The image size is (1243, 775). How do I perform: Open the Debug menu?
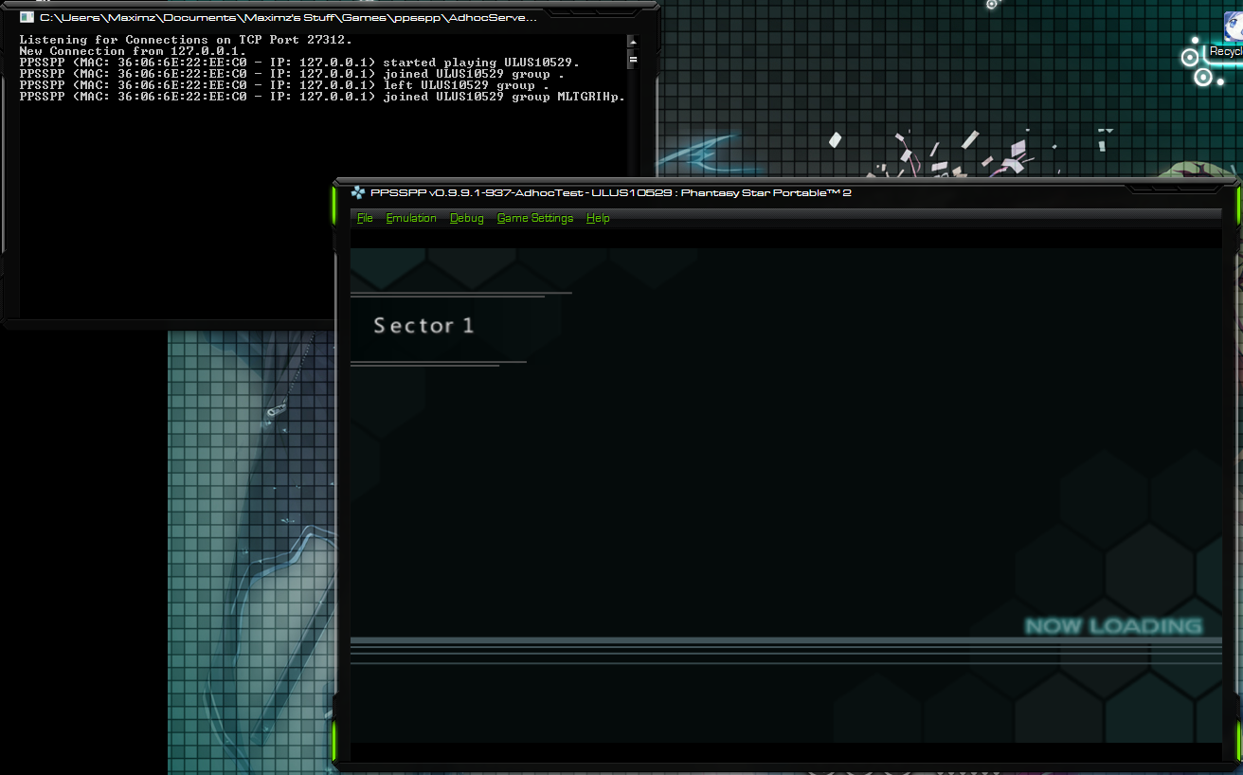click(x=466, y=218)
